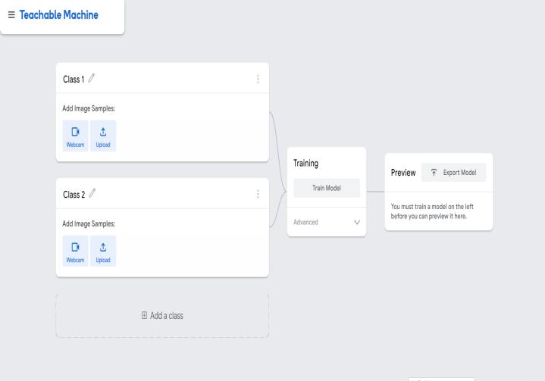
Task: Select Webcam for Class 2 samples
Action: pyautogui.click(x=75, y=251)
